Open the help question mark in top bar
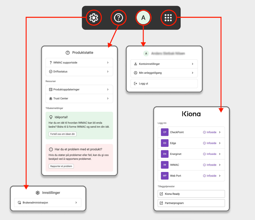Image resolution: width=255 pixels, height=220 pixels. [119, 18]
